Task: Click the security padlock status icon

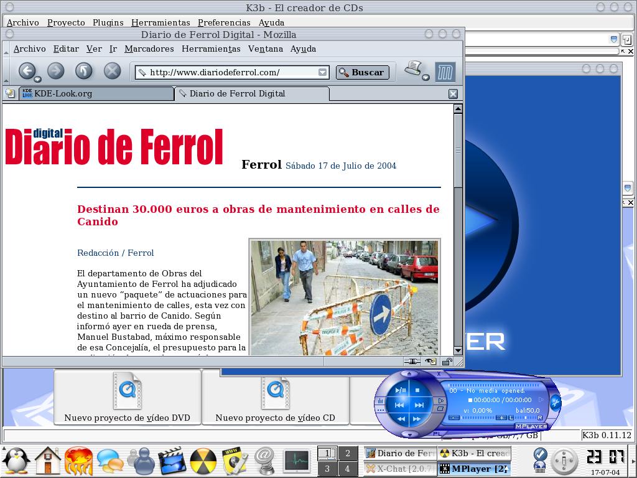Action: (x=447, y=362)
